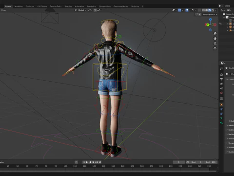The width and height of the screenshot is (234, 176).
Task: Switch perspective/orthographic view button
Action: pos(215,48)
